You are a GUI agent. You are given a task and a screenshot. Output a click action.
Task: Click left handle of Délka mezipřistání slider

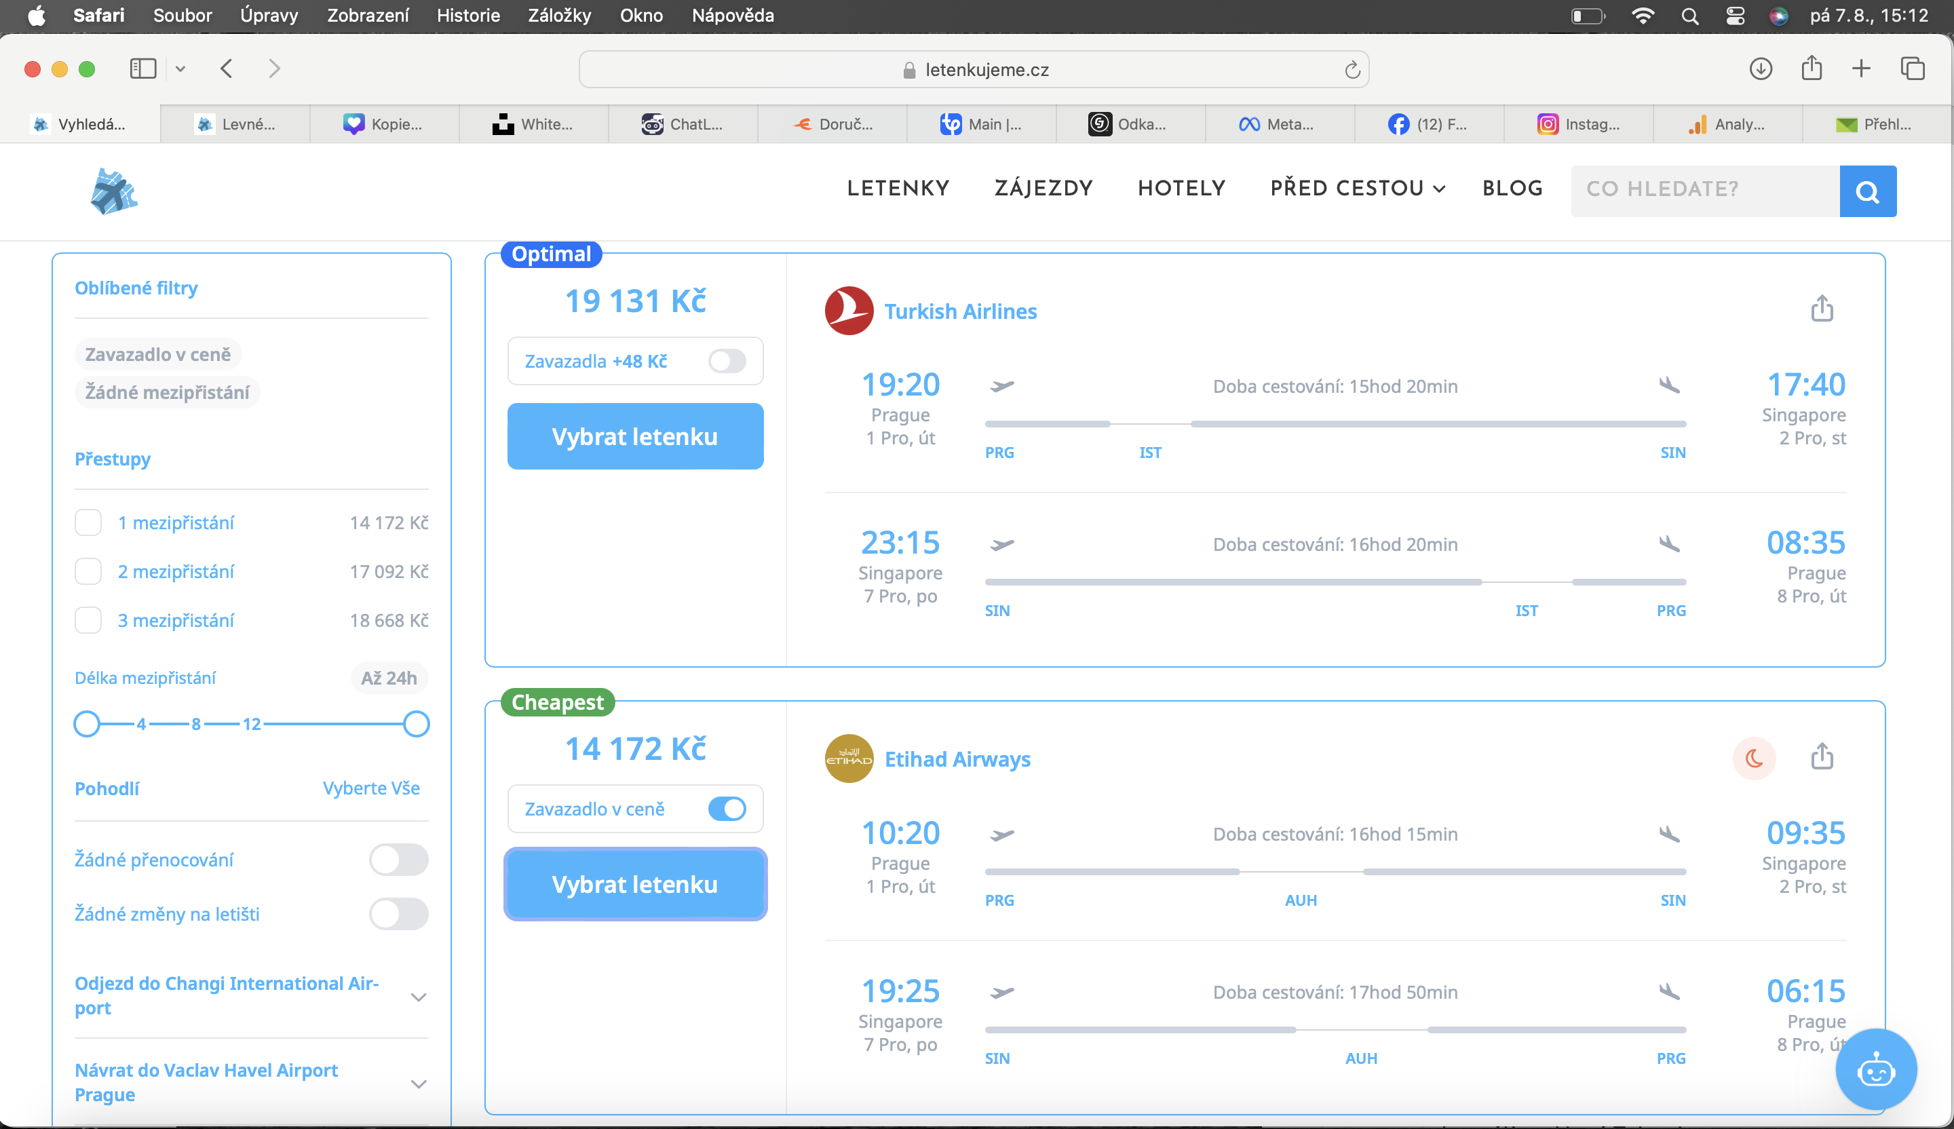[x=87, y=724]
